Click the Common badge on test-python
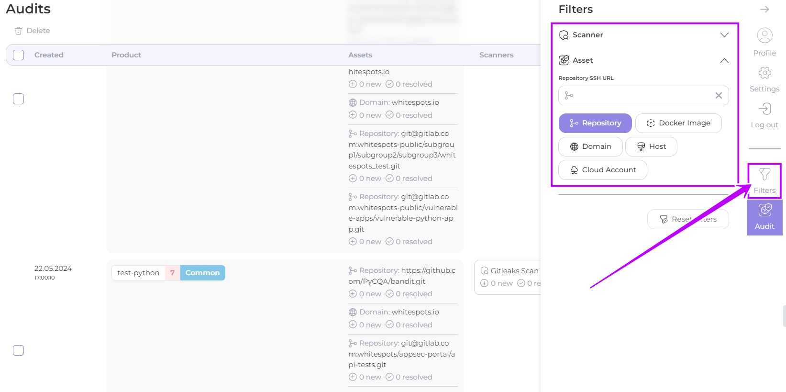 [202, 273]
